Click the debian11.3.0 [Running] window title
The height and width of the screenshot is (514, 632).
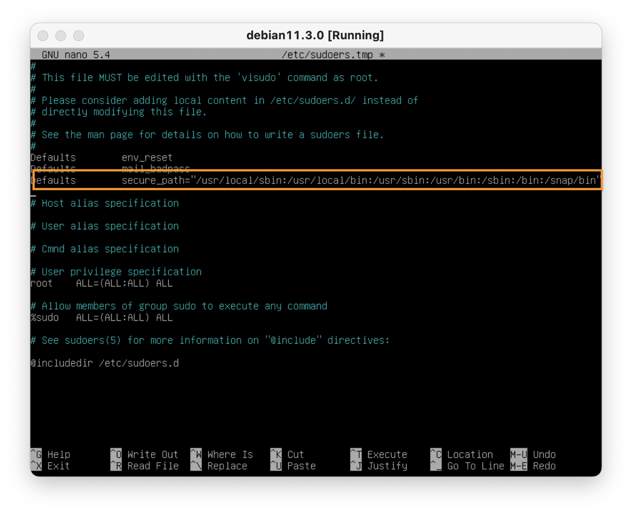(x=315, y=35)
